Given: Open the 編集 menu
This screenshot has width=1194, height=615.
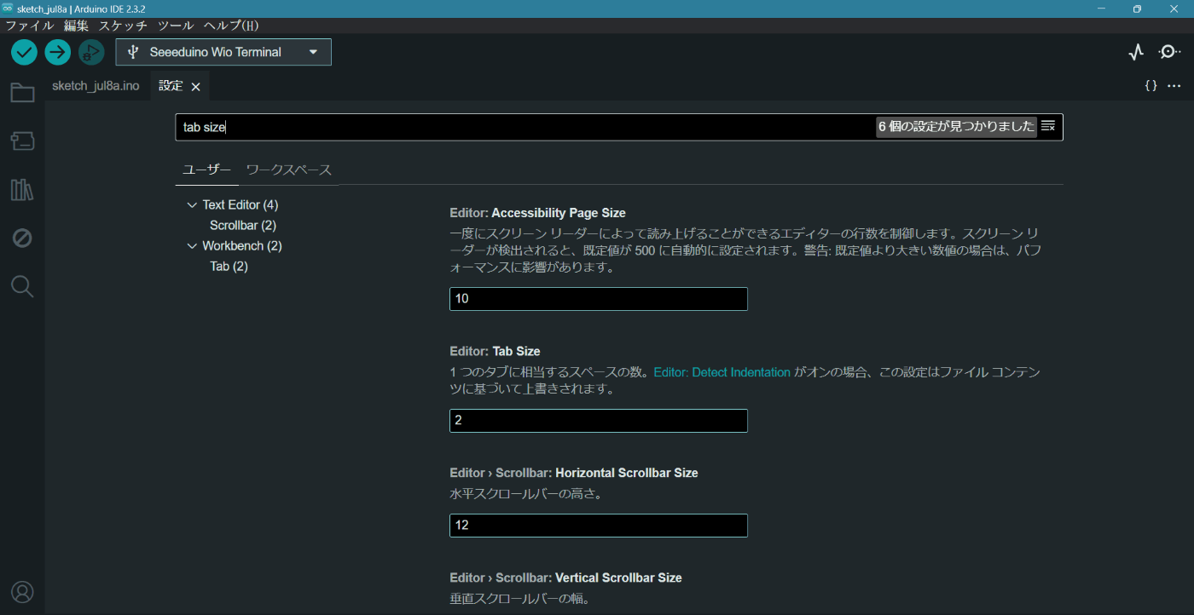Looking at the screenshot, I should point(76,26).
